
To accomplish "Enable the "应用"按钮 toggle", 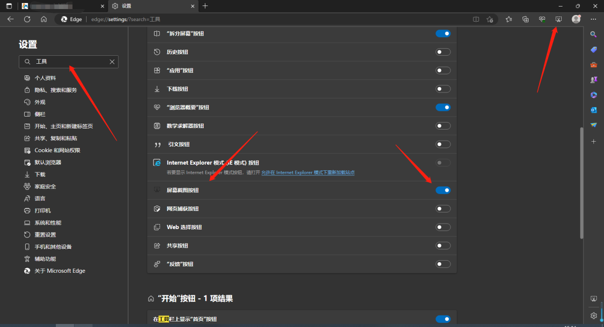I will [443, 70].
